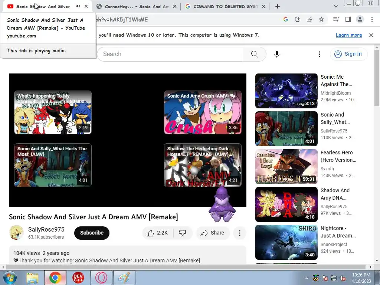This screenshot has height=285, width=380.
Task: Click the ShirosProject channel name
Action: point(334,244)
